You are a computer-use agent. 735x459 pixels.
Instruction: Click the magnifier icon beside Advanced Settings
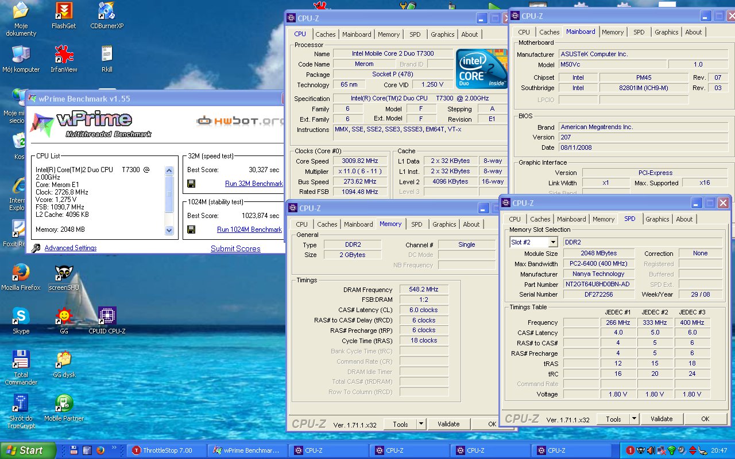click(x=36, y=248)
